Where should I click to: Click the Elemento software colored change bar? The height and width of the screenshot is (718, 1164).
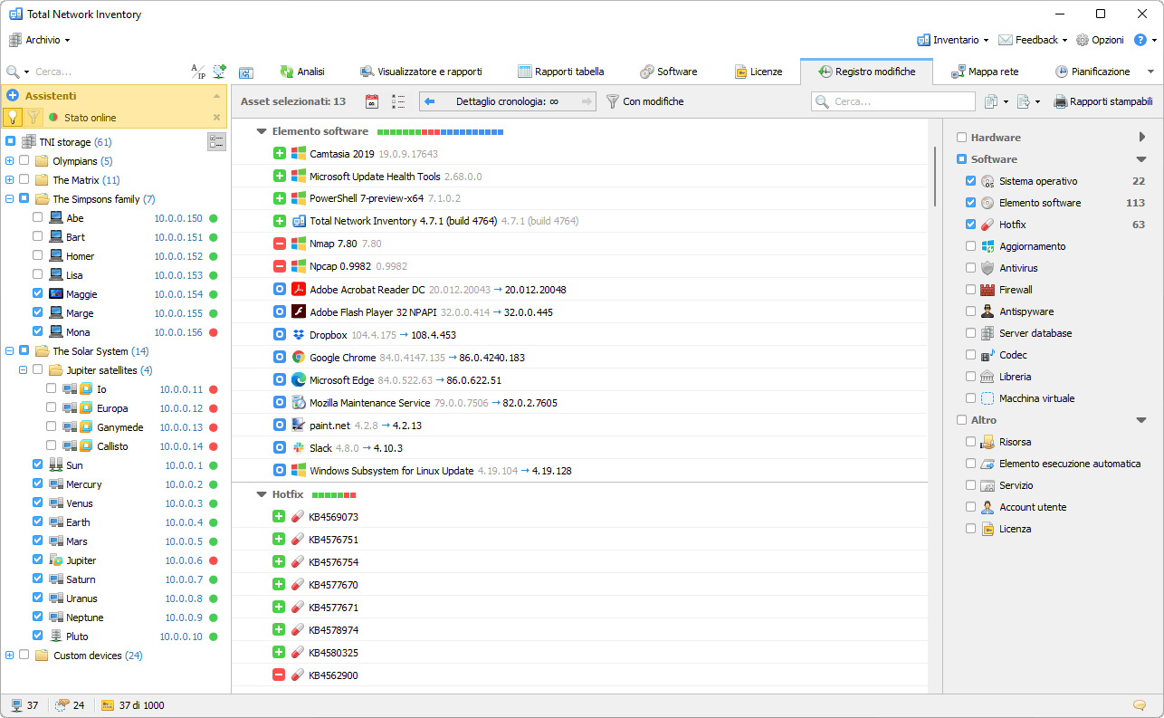click(440, 132)
